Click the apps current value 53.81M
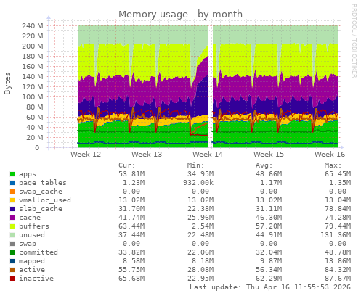Image resolution: width=361 pixels, height=296 pixels. [x=131, y=174]
